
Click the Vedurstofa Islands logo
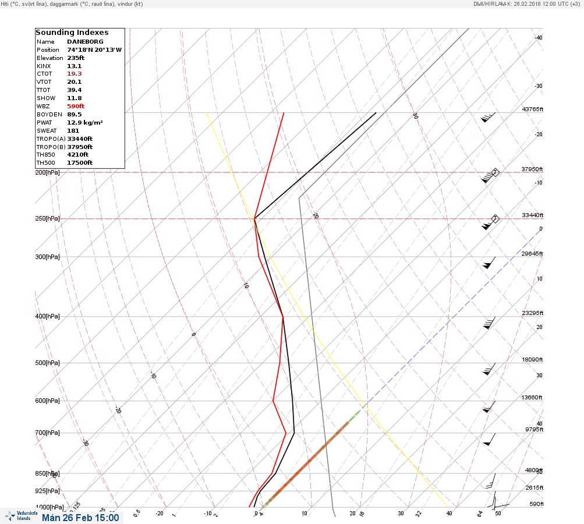pyautogui.click(x=21, y=516)
